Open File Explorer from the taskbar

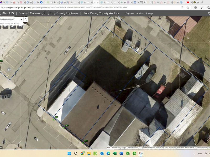tap(89, 154)
